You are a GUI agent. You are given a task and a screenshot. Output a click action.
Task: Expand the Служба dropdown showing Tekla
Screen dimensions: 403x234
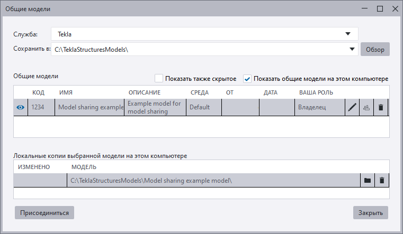click(x=347, y=34)
